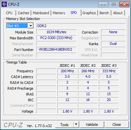Open the Mainboard tab
This screenshot has height=130, width=131.
pyautogui.click(x=41, y=13)
